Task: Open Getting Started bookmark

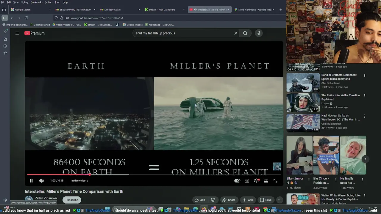Action: click(x=40, y=25)
